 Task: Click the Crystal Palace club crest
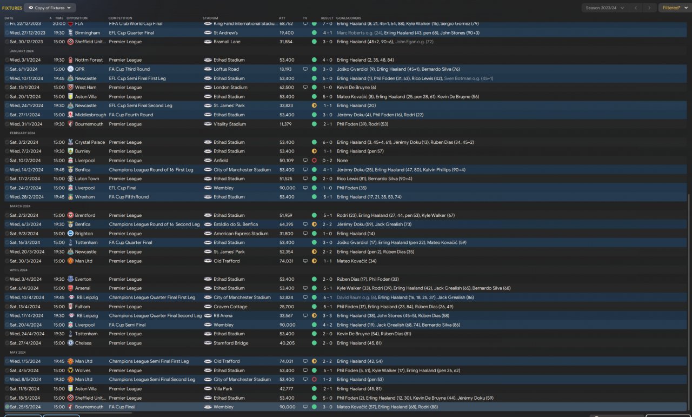tap(70, 142)
